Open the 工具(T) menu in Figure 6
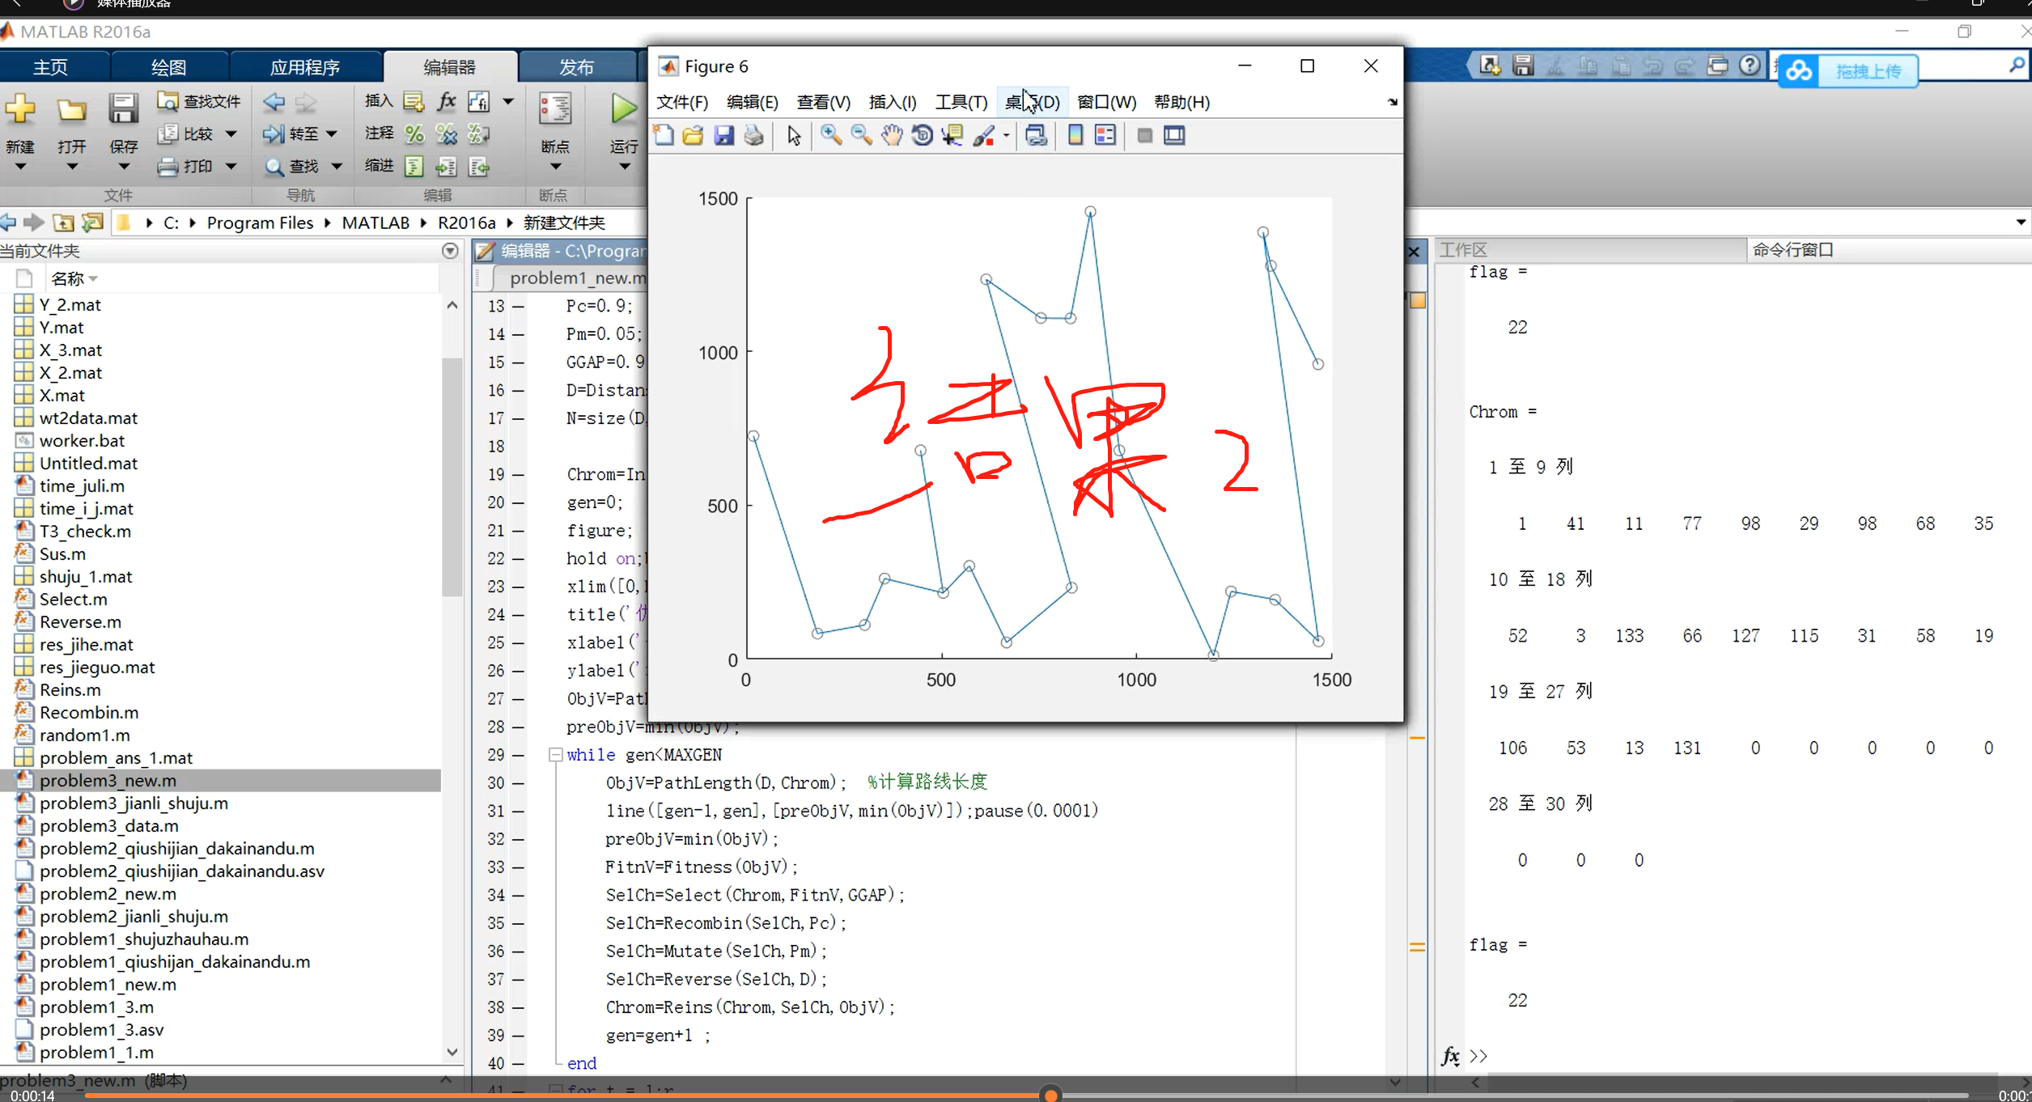2032x1102 pixels. 958,102
